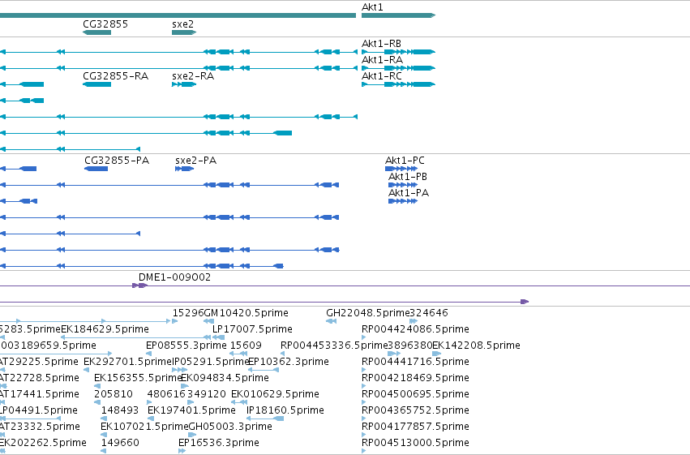Image resolution: width=690 pixels, height=455 pixels.
Task: Select the RP004424086.5prime EST
Action: 363,337
